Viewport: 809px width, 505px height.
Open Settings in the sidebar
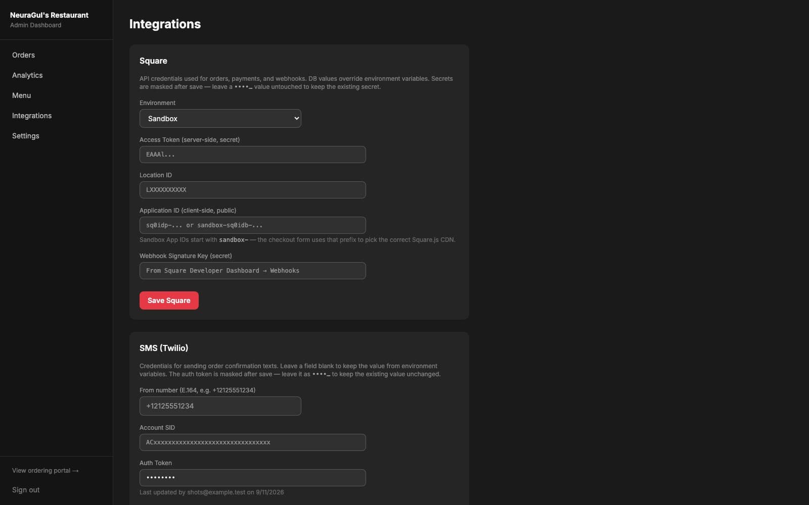(x=26, y=136)
